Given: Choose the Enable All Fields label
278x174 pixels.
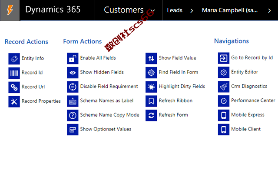Looking at the screenshot, I should (x=98, y=58).
